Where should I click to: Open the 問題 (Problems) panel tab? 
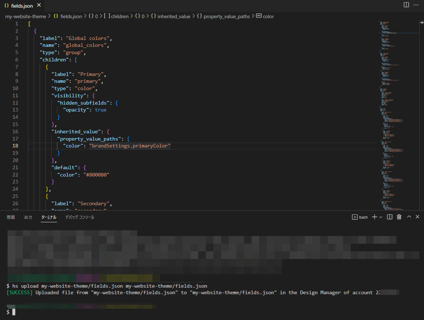coord(11,217)
